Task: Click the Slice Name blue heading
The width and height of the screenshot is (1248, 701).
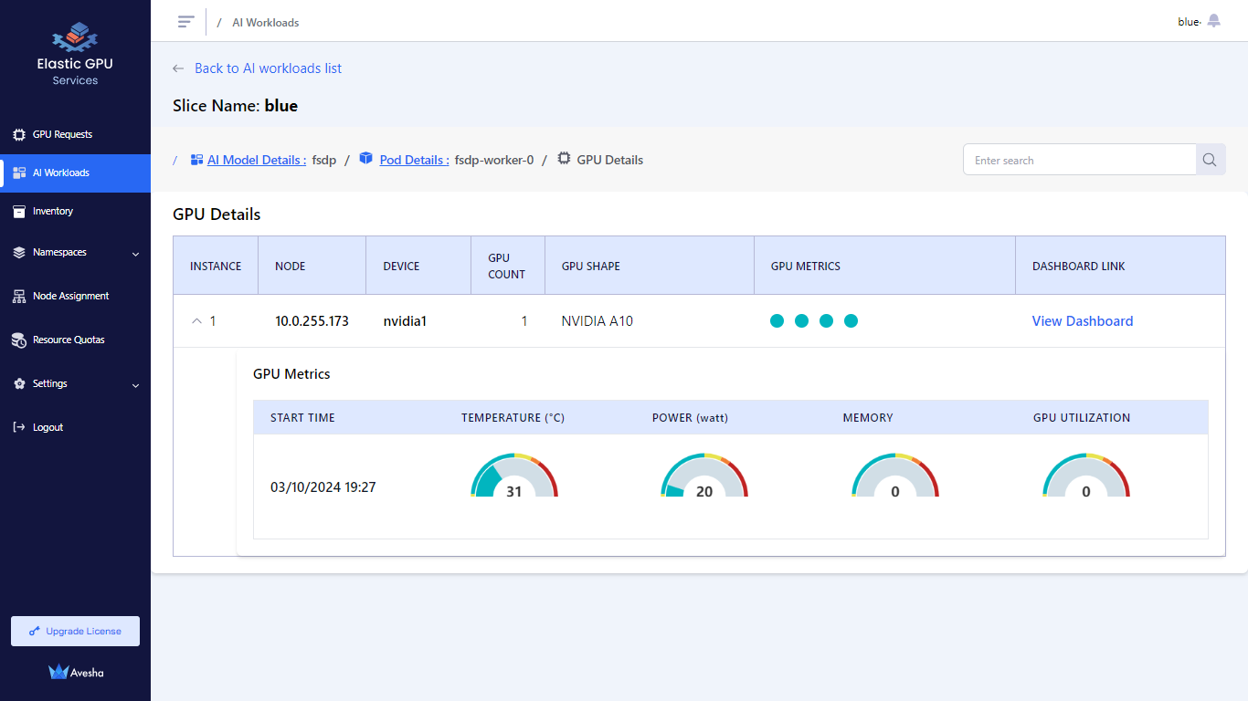Action: click(235, 106)
